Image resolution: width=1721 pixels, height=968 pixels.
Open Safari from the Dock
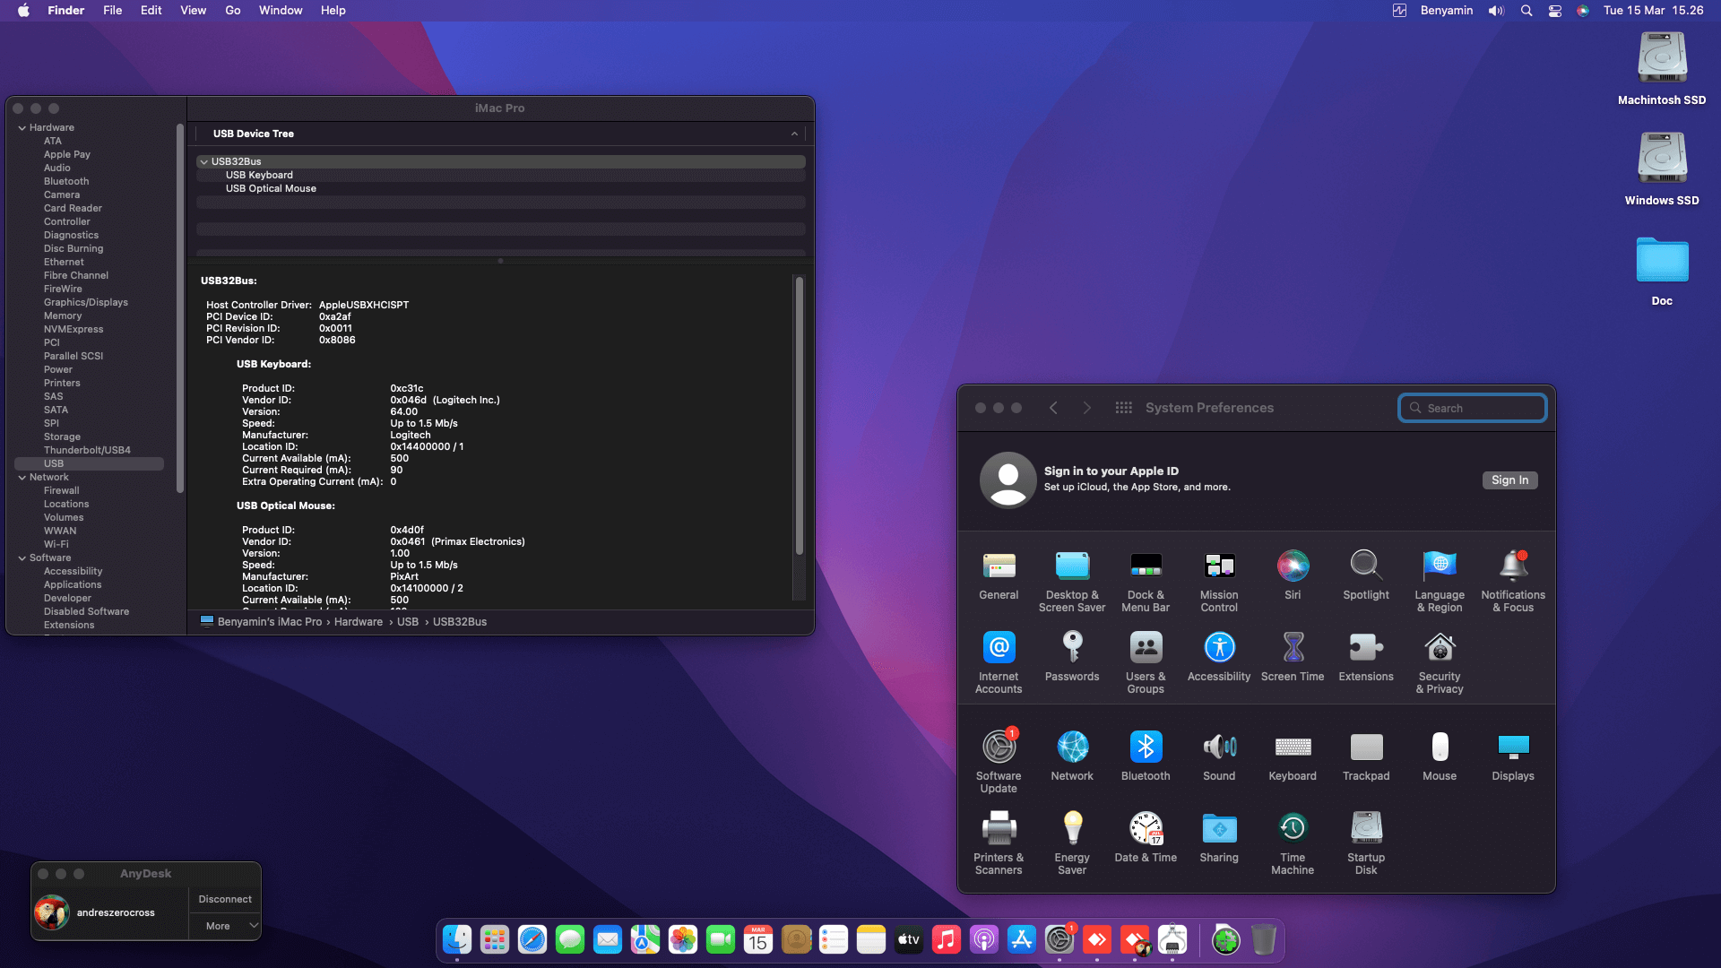[x=532, y=939]
